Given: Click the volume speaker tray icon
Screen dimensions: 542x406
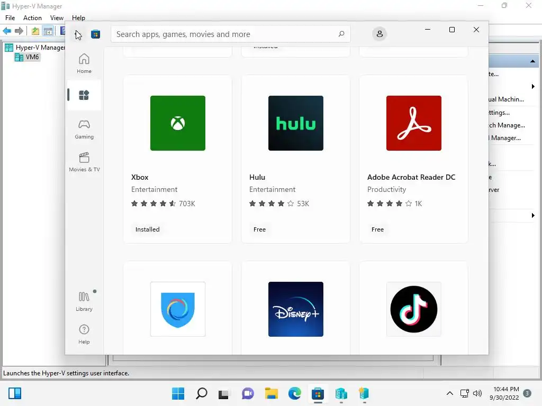Looking at the screenshot, I should [477, 393].
